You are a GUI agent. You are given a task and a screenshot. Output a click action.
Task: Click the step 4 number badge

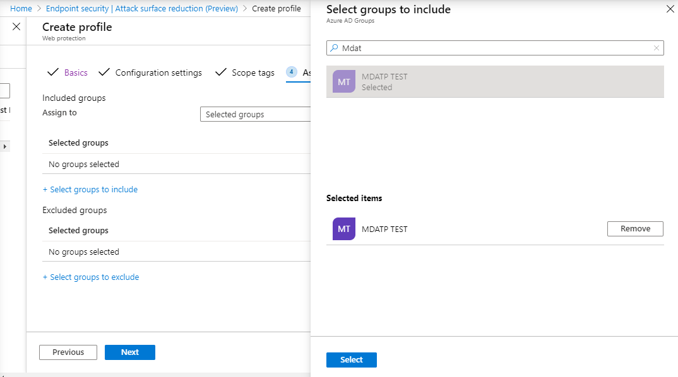(x=292, y=72)
